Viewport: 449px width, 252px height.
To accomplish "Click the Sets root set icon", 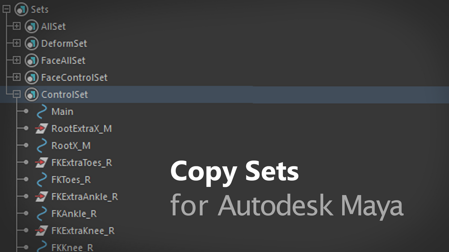I will 21,9.
